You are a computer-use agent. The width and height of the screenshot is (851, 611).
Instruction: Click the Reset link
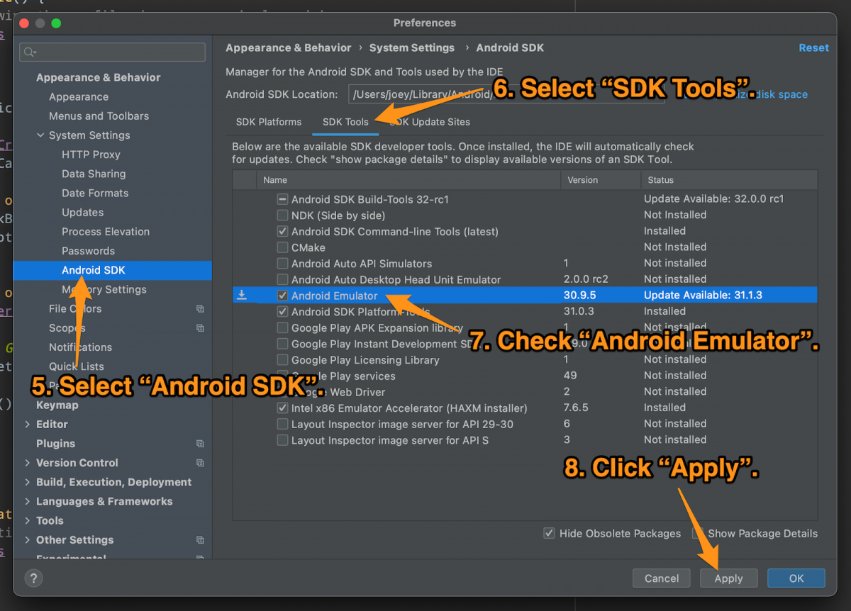point(813,48)
